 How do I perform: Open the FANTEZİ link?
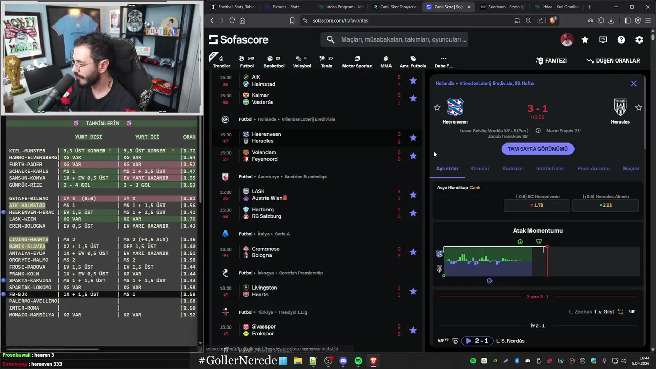tap(551, 60)
